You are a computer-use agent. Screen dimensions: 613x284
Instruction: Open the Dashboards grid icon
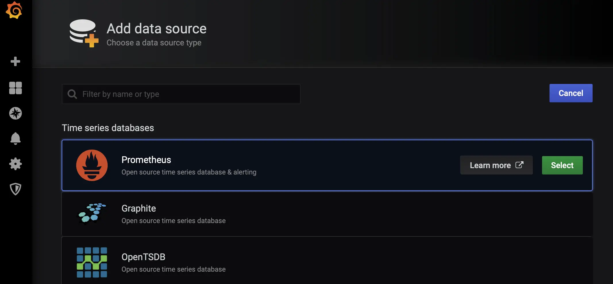16,88
